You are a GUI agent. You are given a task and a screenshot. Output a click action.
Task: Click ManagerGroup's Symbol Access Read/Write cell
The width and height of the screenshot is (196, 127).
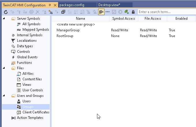pos(120,30)
